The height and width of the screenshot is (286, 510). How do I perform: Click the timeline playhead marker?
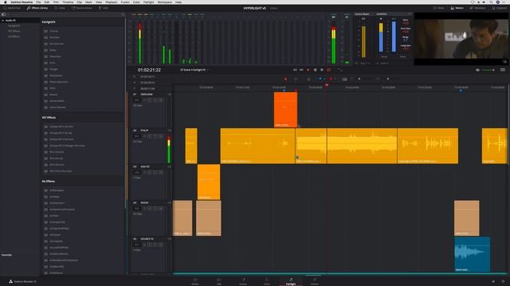point(327,85)
